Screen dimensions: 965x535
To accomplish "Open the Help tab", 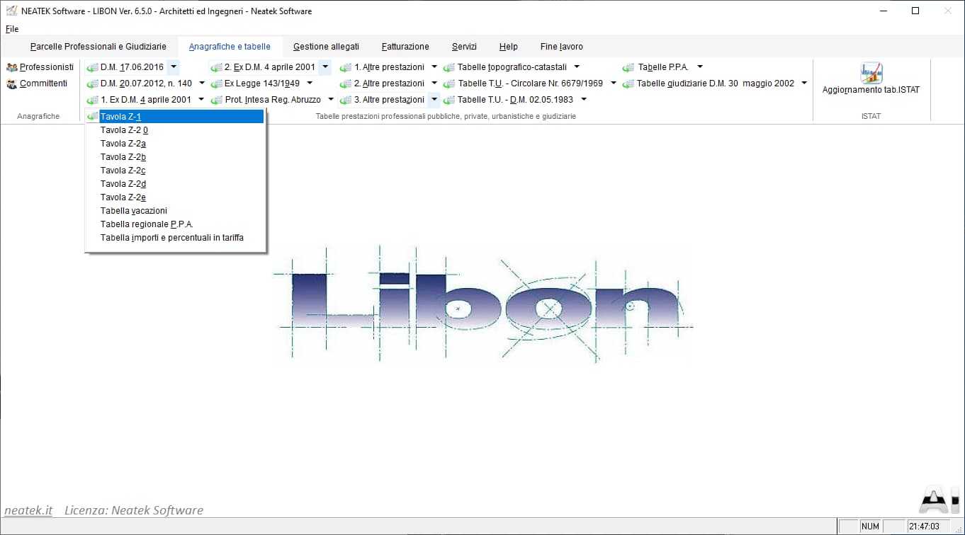I will pos(508,47).
